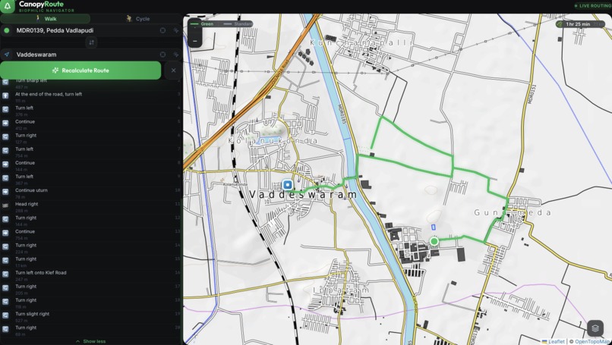Toggle the Standard route legend
This screenshot has height=345, width=612.
coord(238,24)
